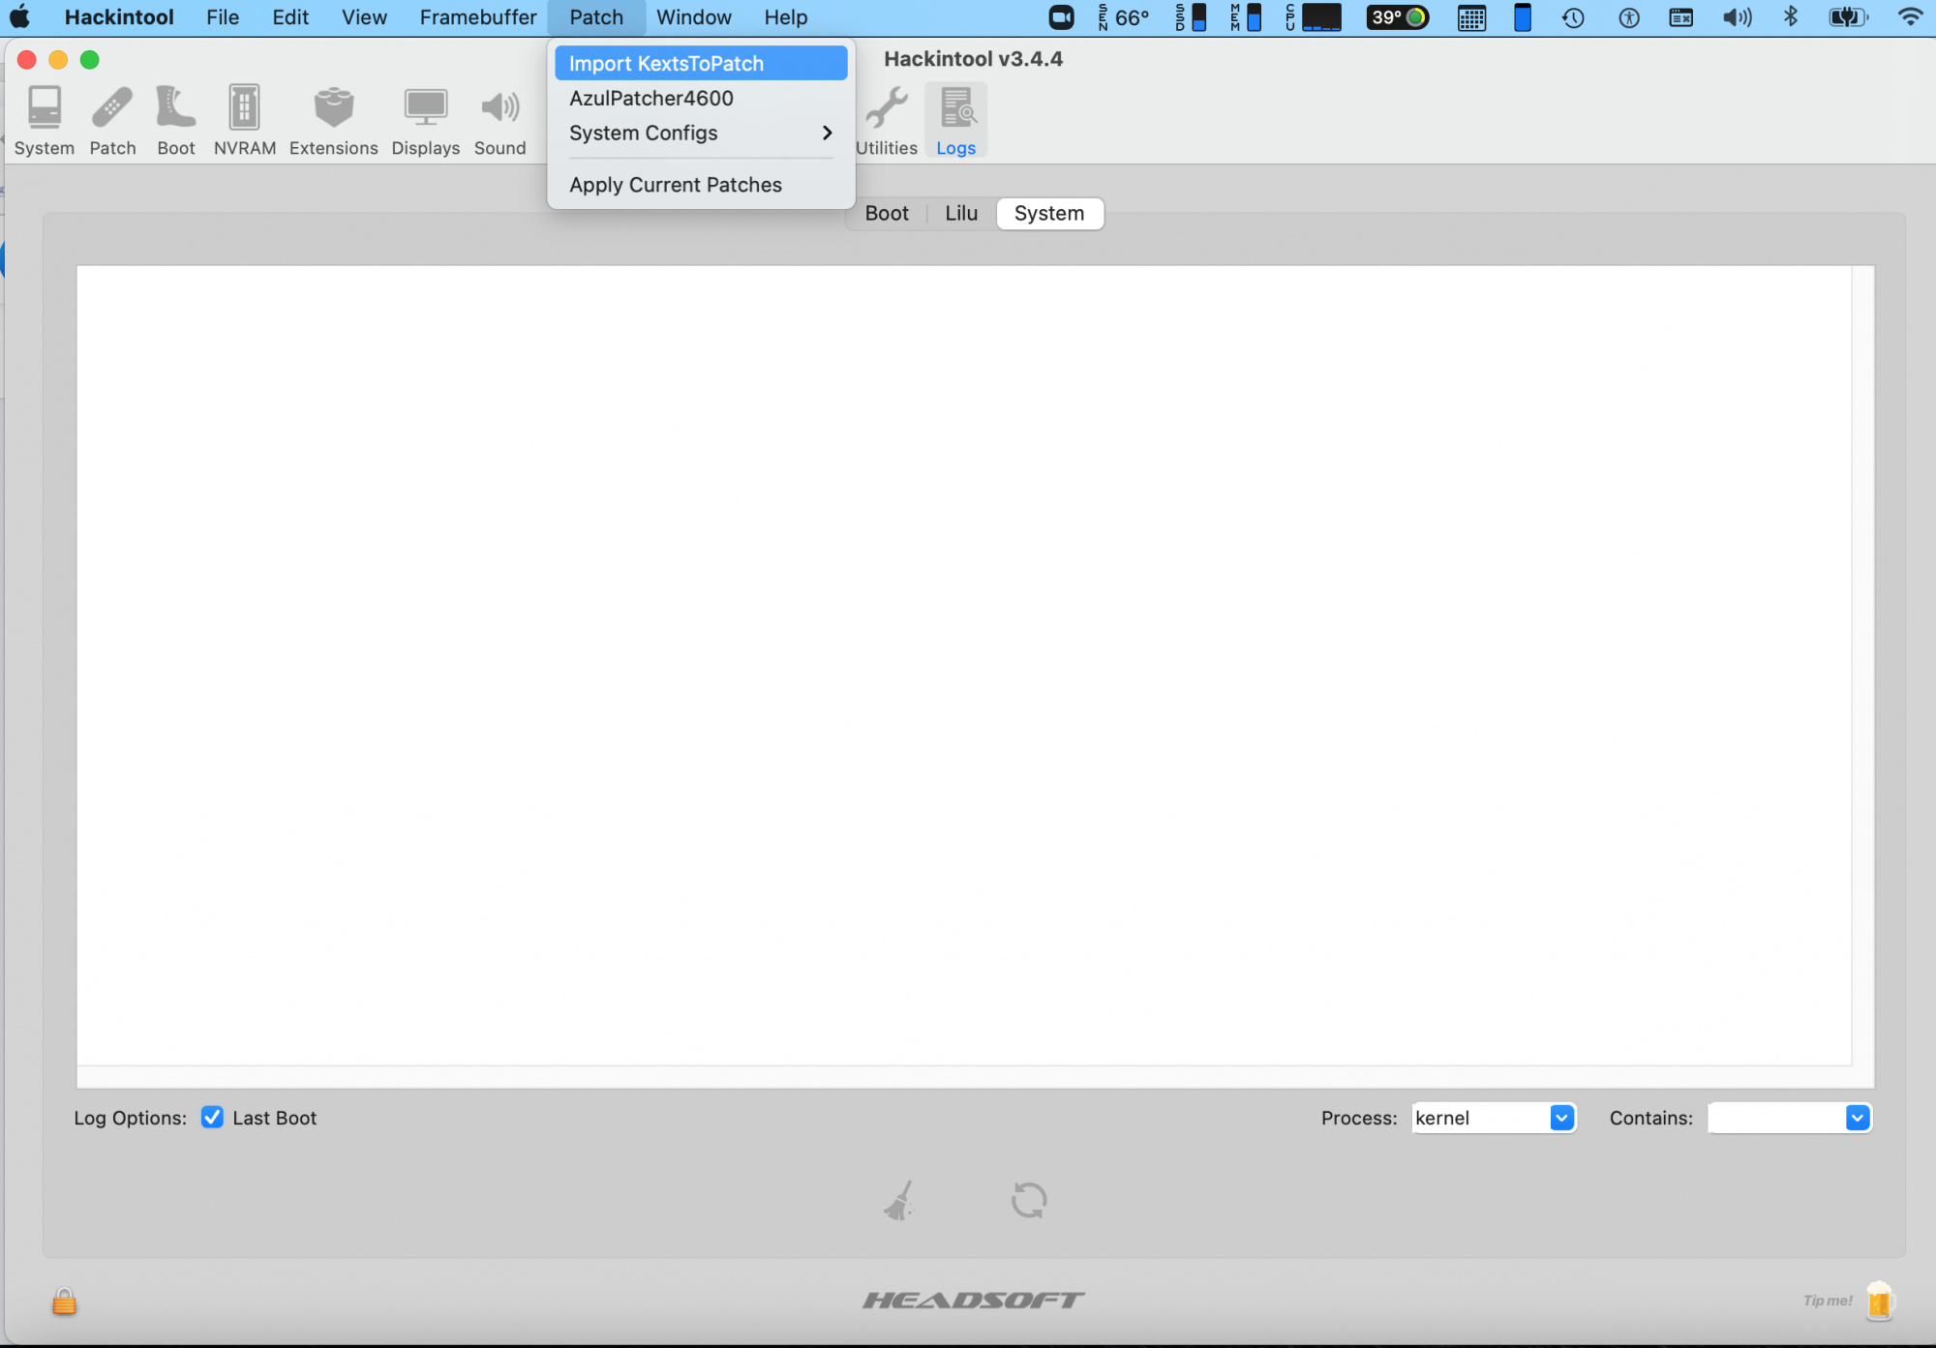Open the System toolbar section
Viewport: 1936px width, 1348px height.
44,121
